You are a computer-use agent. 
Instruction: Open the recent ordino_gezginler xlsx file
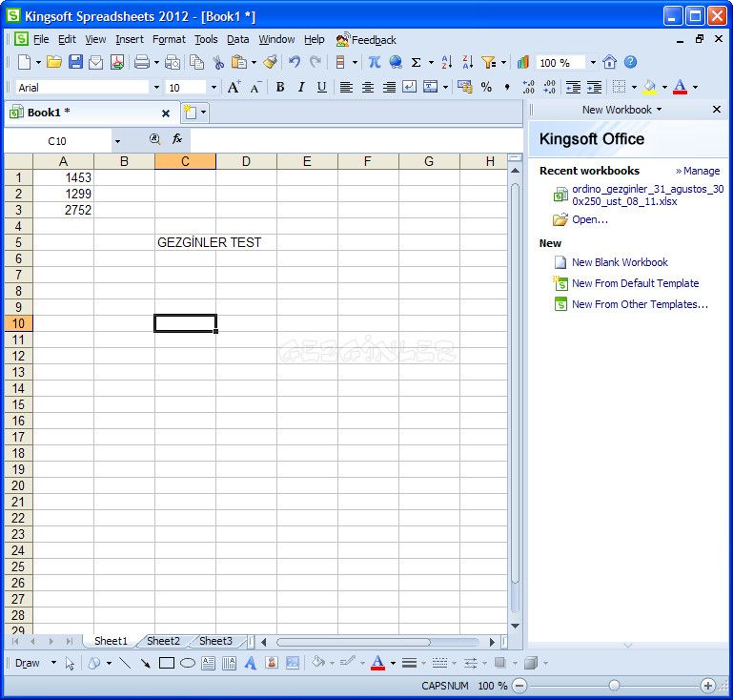pos(648,196)
